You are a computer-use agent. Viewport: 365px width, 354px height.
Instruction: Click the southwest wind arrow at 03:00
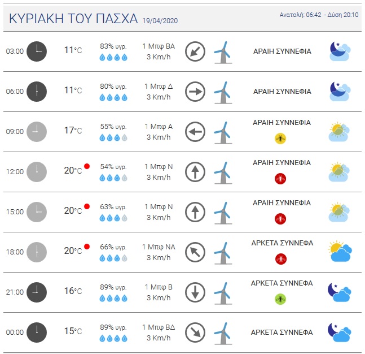point(195,51)
